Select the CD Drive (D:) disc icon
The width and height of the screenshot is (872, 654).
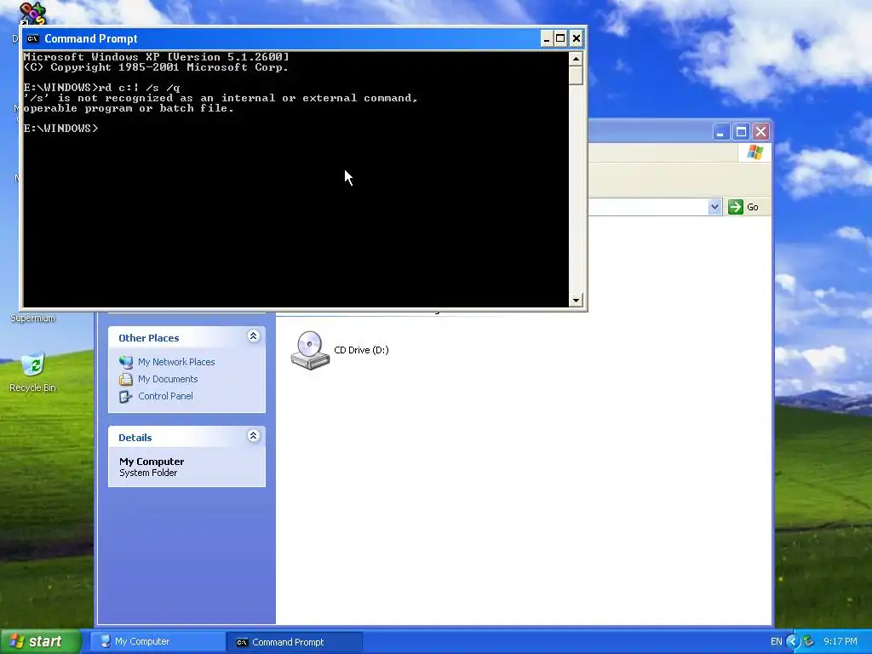click(x=310, y=350)
